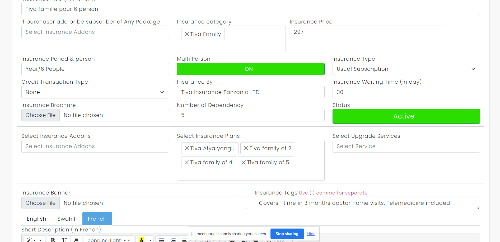The width and height of the screenshot is (500, 242).
Task: Choose File for Insurance Brochure
Action: pos(41,115)
